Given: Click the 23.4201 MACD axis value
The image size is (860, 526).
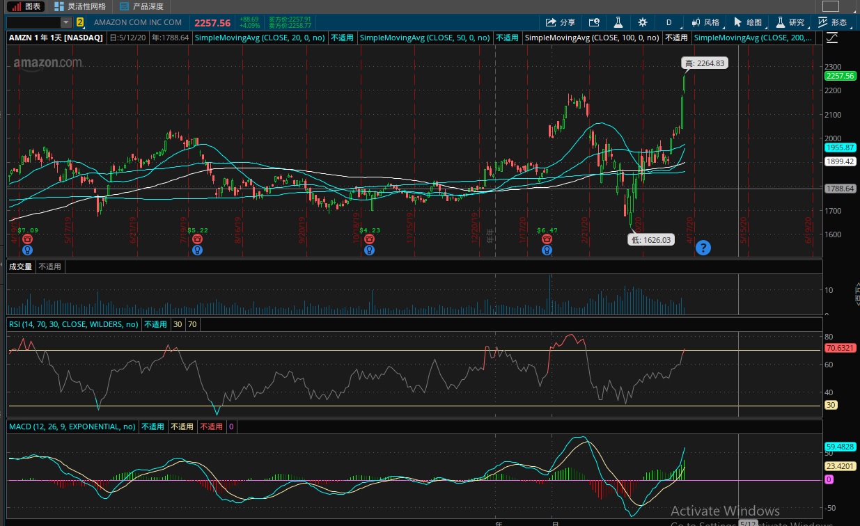Looking at the screenshot, I should [x=840, y=466].
